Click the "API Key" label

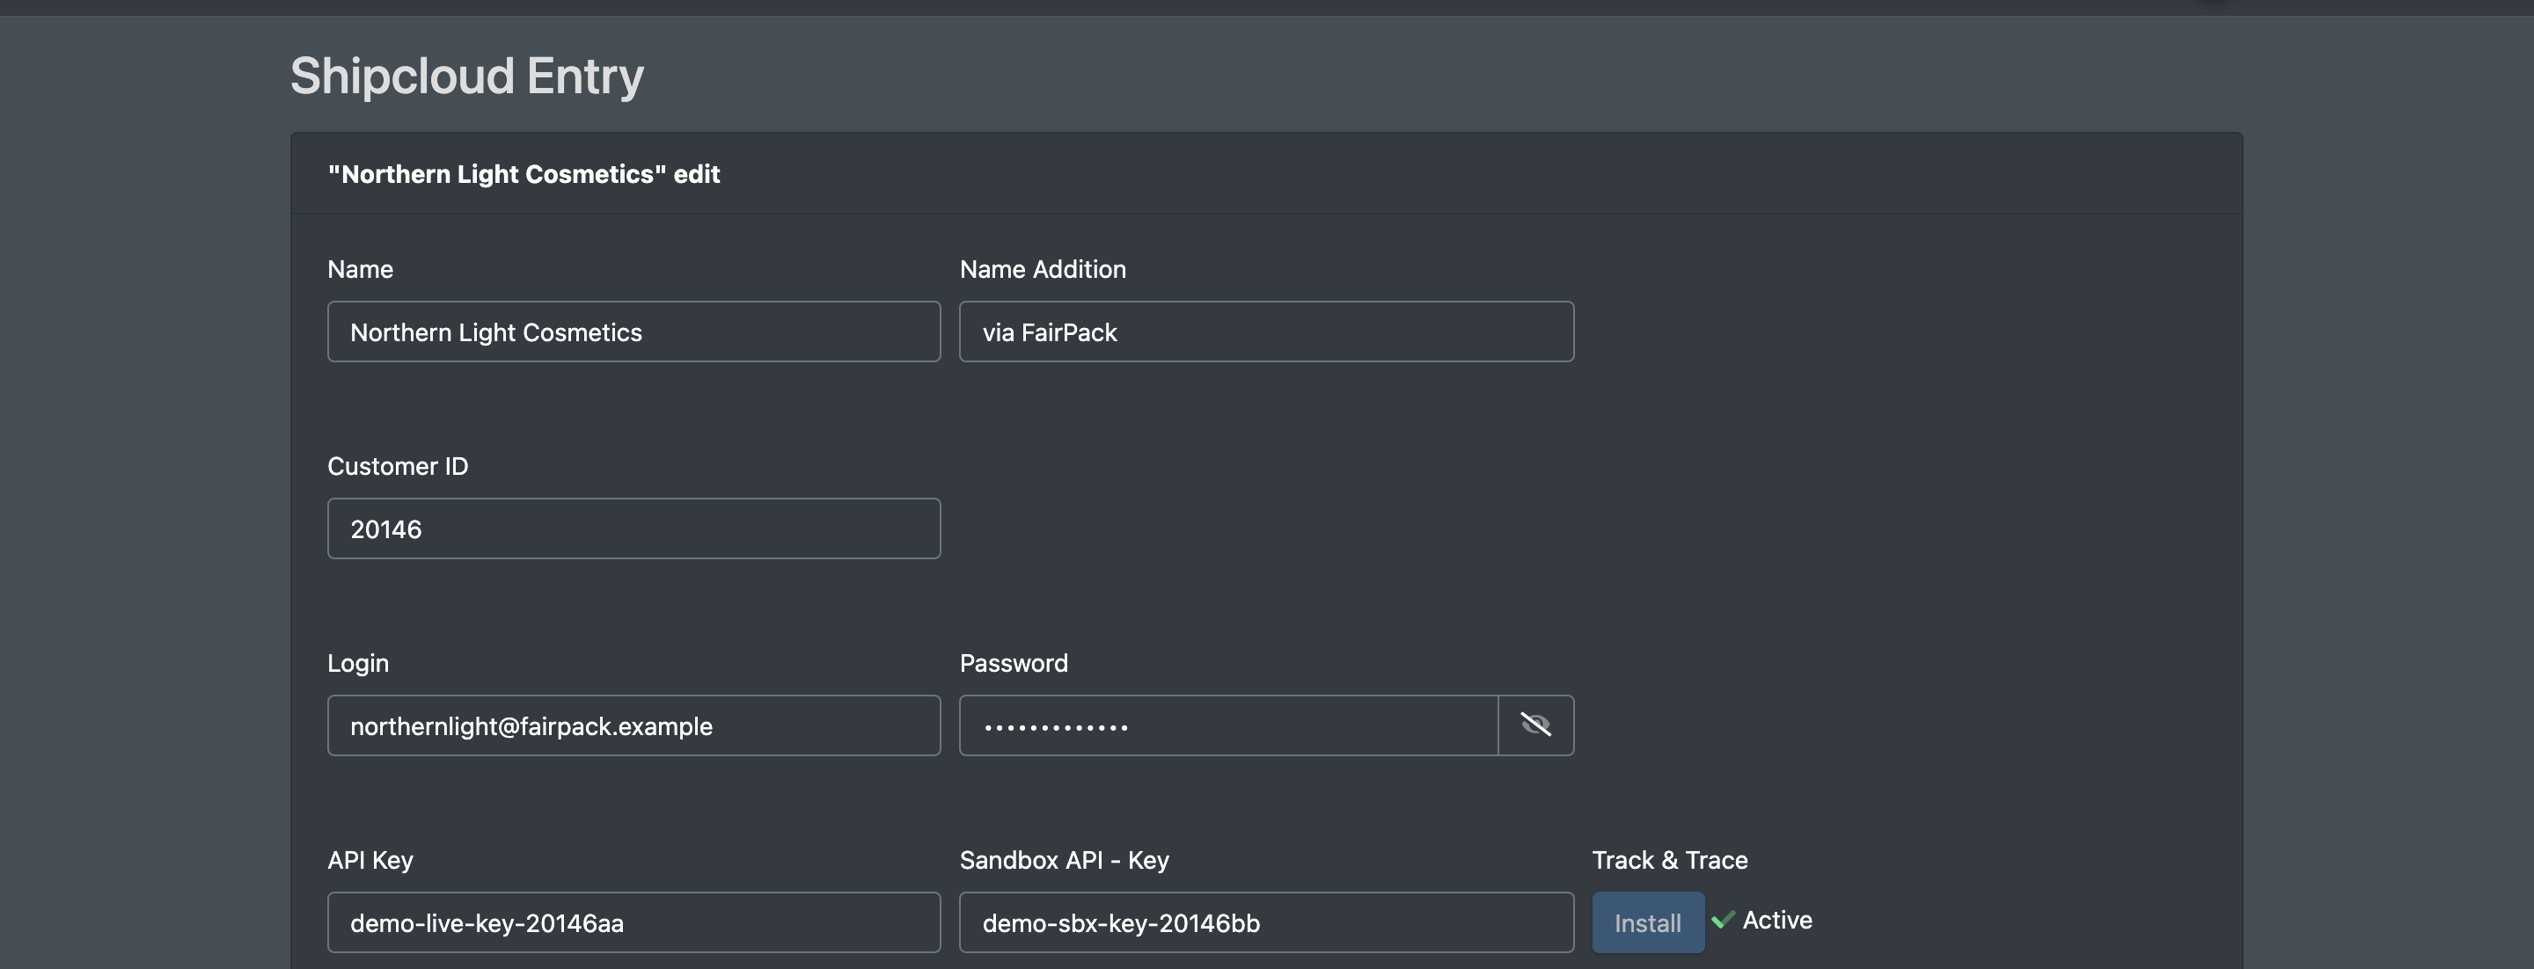(370, 860)
